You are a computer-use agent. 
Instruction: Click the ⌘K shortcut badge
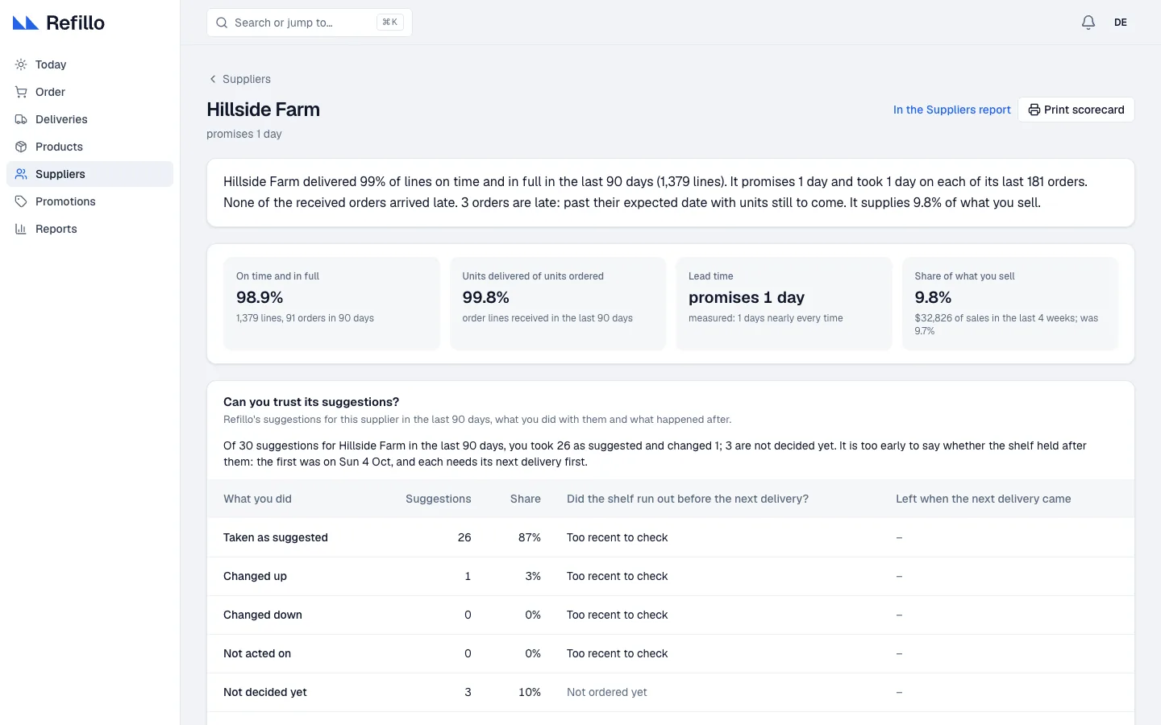pos(390,23)
